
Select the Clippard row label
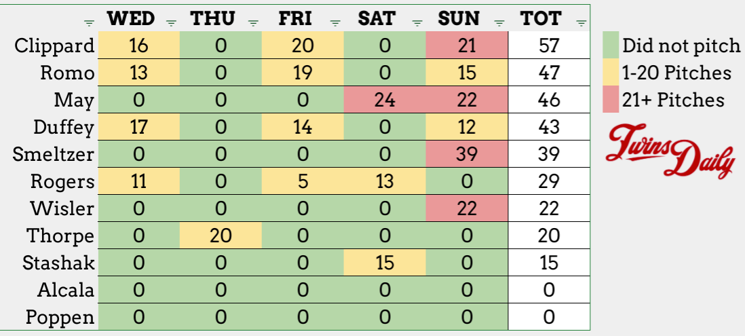(x=54, y=47)
